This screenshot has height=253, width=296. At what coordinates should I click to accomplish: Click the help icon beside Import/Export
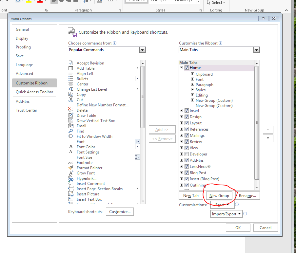point(245,214)
